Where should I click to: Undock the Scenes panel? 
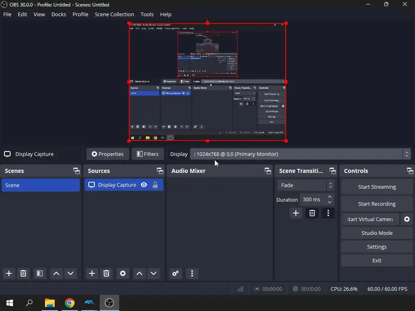pyautogui.click(x=77, y=171)
